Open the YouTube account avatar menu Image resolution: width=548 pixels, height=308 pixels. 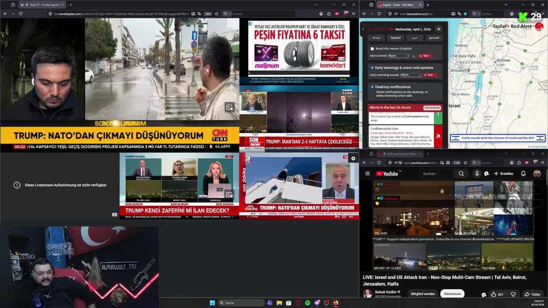[x=537, y=174]
